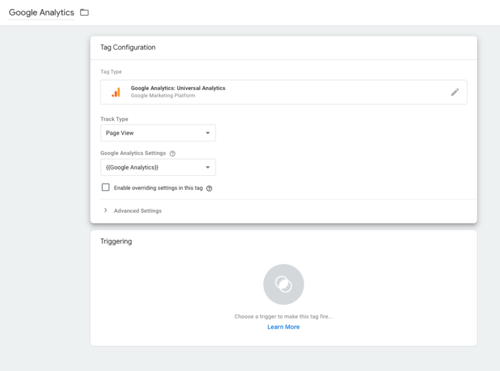
Task: Click the folder icon beside the tag name
Action: 84,13
